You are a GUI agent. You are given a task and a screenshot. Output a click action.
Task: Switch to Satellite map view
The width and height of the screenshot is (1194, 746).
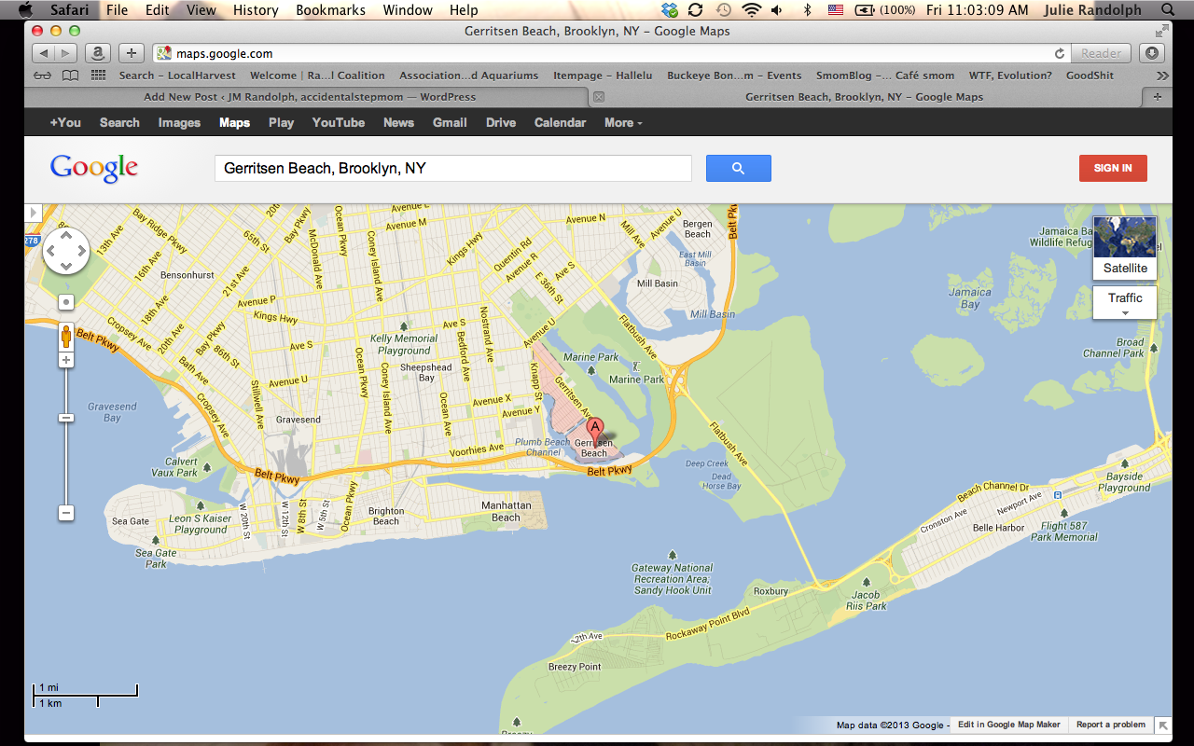1125,247
